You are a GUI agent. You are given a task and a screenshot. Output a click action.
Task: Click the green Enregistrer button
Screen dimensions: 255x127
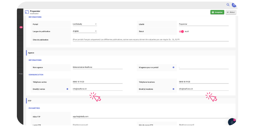pyautogui.click(x=217, y=12)
